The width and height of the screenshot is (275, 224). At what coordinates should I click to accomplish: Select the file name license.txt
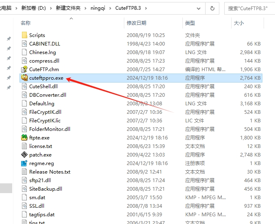click(x=41, y=146)
